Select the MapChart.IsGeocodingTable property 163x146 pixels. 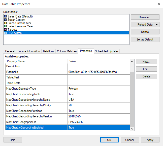click(x=68, y=94)
